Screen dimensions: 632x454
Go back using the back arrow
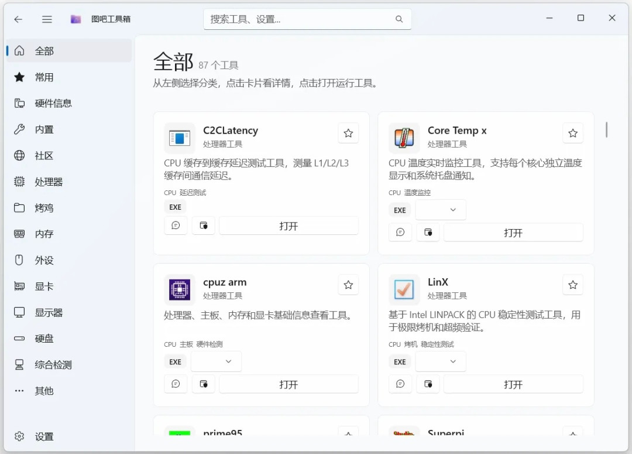[x=18, y=19]
